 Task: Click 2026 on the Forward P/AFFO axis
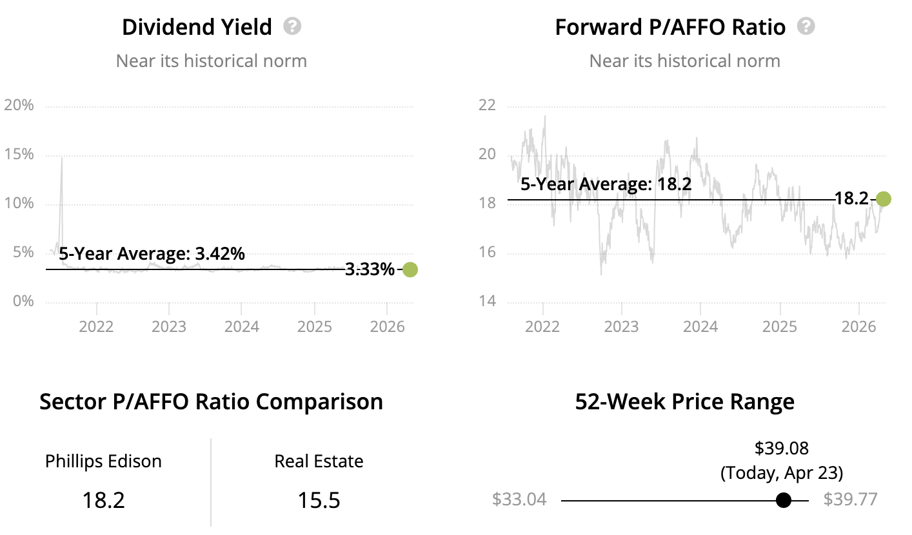coord(858,326)
